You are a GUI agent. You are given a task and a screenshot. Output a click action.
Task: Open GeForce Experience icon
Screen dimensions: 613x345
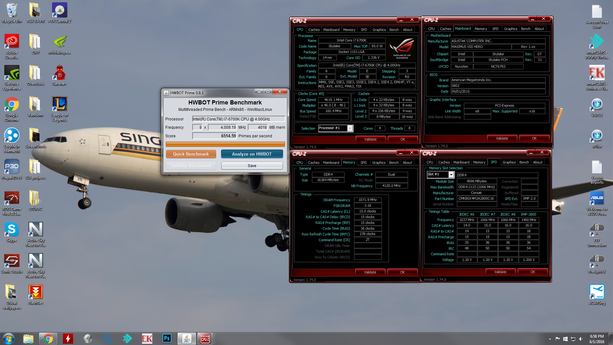point(12,78)
